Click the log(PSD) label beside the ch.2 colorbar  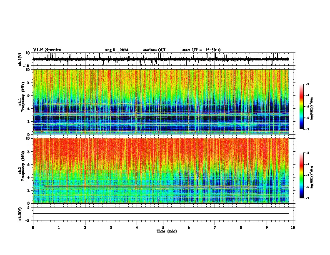(x=312, y=177)
